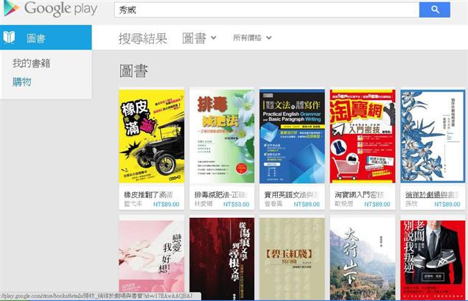Image resolution: width=468 pixels, height=301 pixels.
Task: Click title 實用英語文法與
Action: [x=292, y=195]
